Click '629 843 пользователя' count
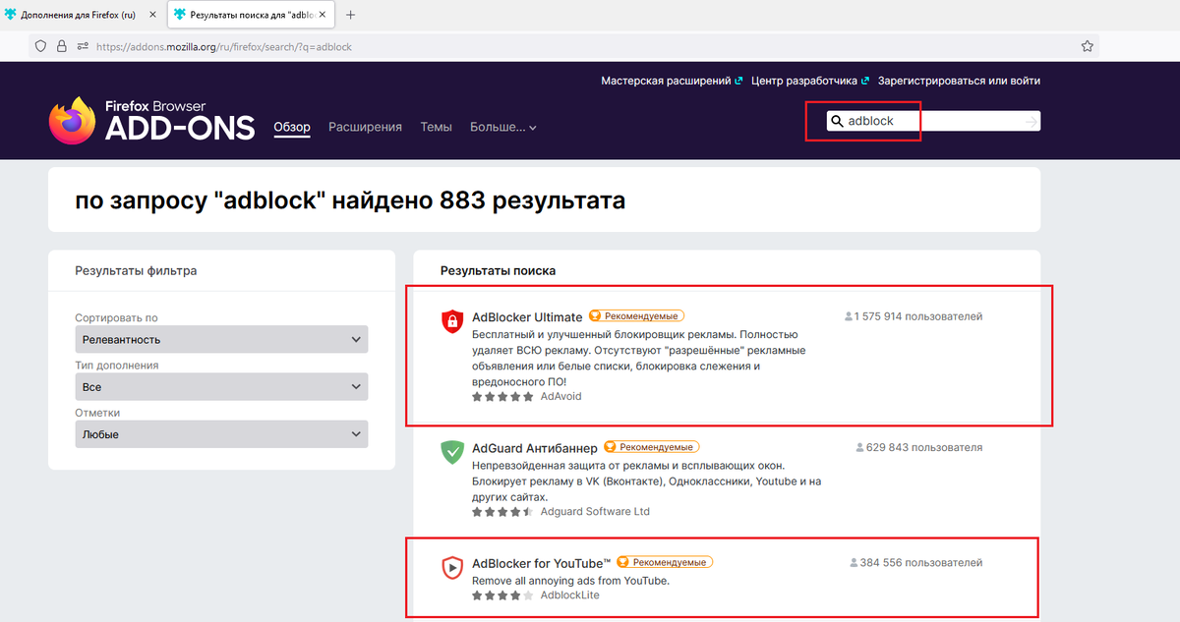The height and width of the screenshot is (622, 1180). tap(919, 447)
